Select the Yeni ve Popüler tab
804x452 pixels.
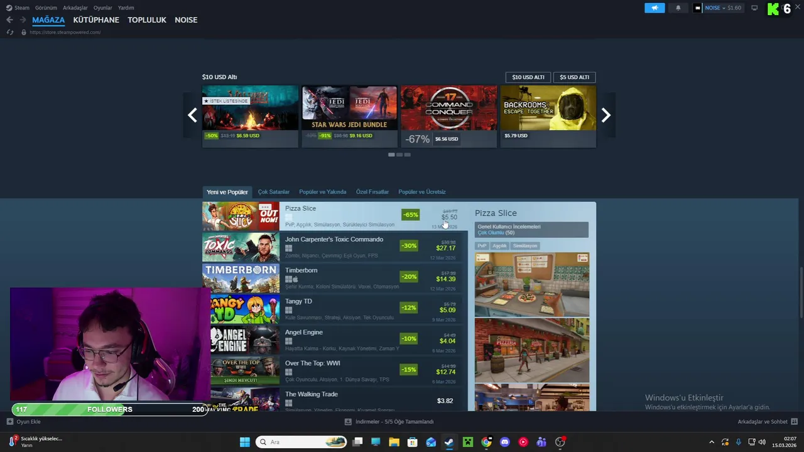pyautogui.click(x=227, y=192)
